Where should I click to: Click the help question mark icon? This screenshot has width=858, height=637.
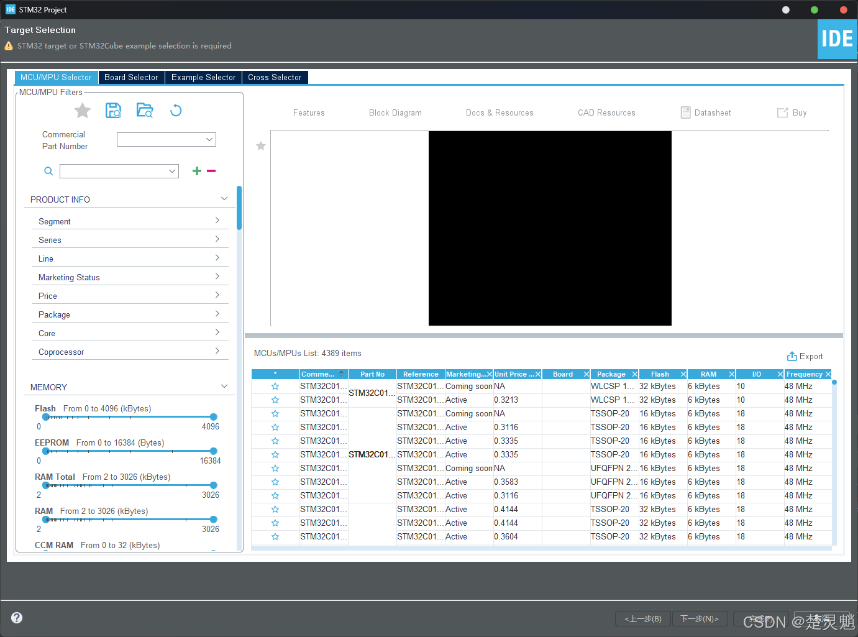pyautogui.click(x=17, y=618)
